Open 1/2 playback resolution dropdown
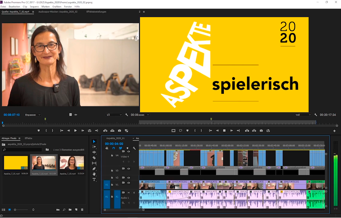 point(114,115)
